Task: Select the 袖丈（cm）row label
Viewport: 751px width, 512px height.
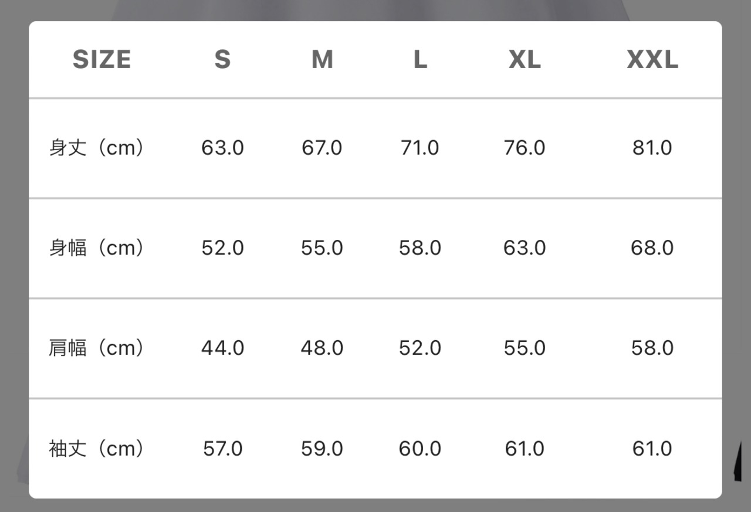Action: coord(96,449)
